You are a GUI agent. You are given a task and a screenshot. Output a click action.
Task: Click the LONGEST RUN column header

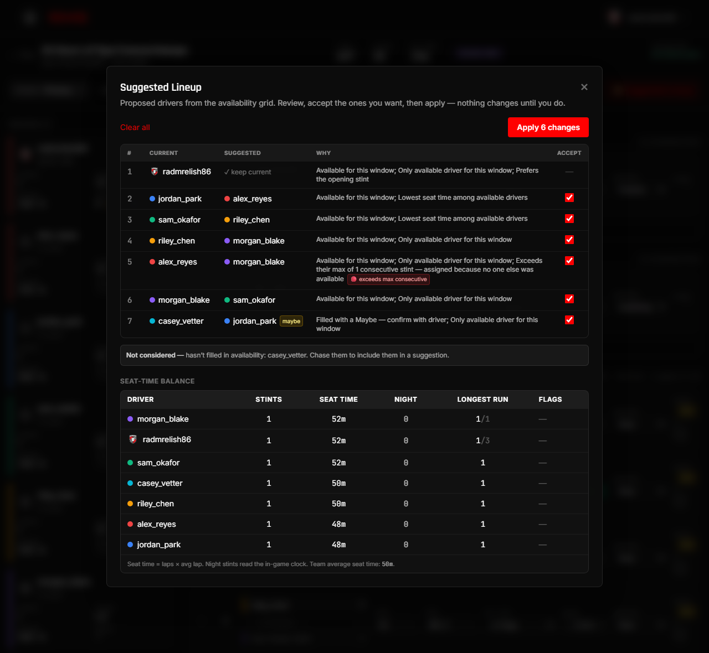[x=482, y=400]
